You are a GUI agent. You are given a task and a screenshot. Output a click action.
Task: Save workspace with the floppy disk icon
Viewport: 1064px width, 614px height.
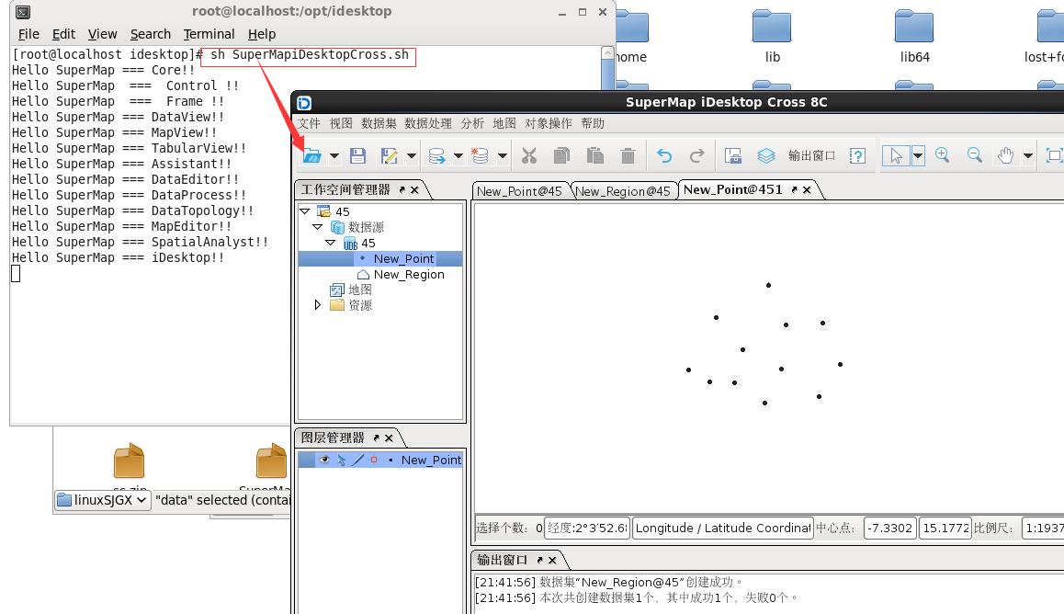(357, 155)
